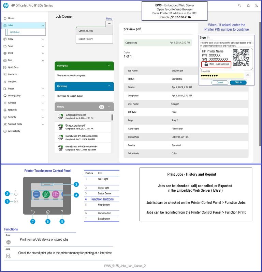Expand the Copy sidebar section

click(x=43, y=39)
